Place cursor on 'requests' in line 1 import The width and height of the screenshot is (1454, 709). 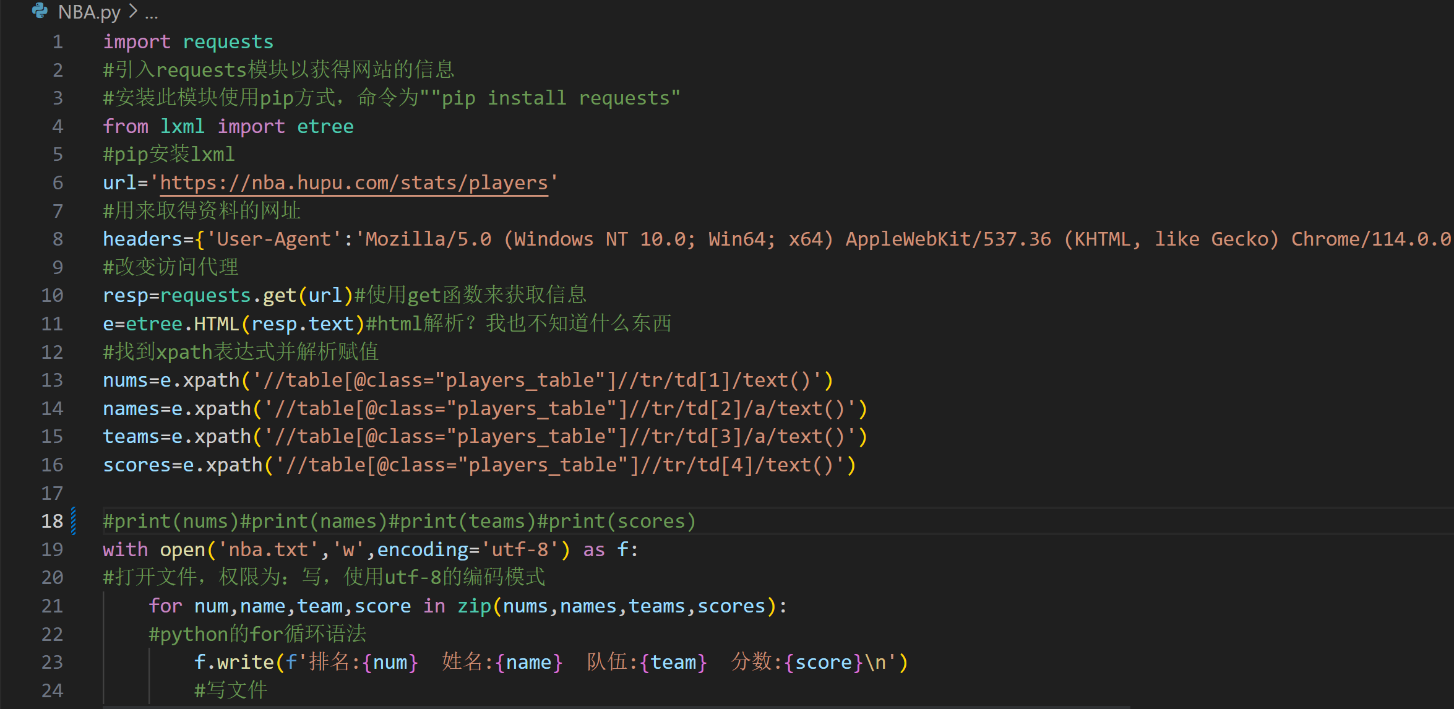tap(228, 41)
